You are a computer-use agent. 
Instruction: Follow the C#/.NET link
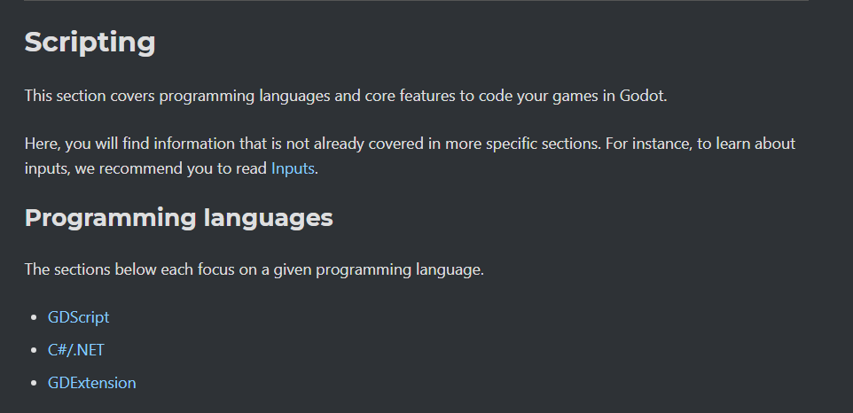click(76, 349)
